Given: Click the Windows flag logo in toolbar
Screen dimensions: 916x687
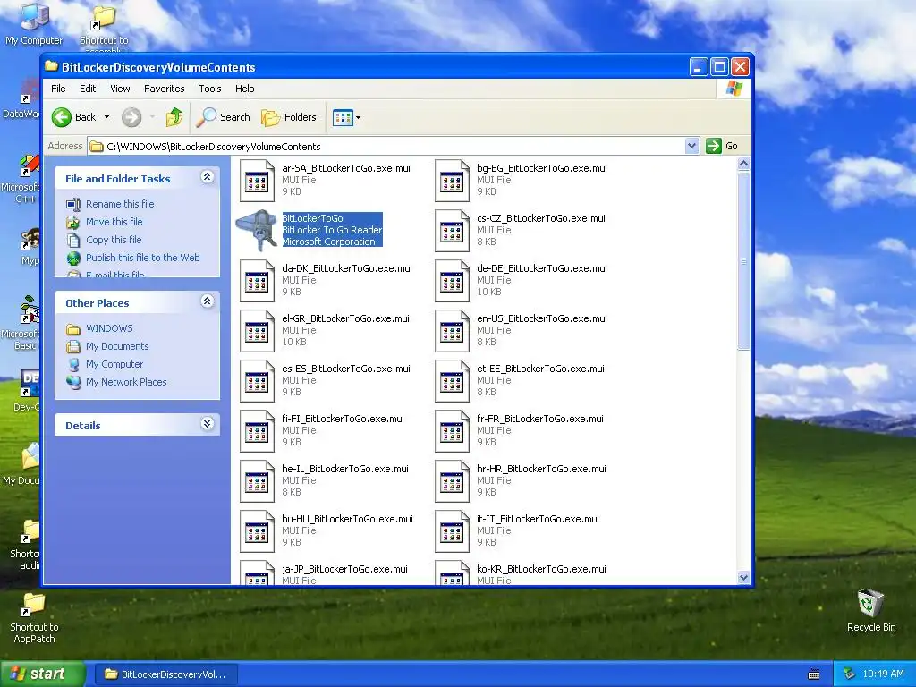Looking at the screenshot, I should (734, 89).
